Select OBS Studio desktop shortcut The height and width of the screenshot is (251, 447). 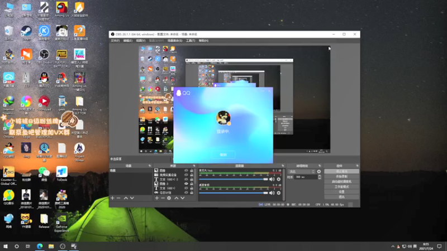point(44,56)
